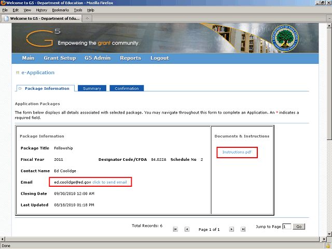Click the Firefox icon in the title bar

(3, 3)
